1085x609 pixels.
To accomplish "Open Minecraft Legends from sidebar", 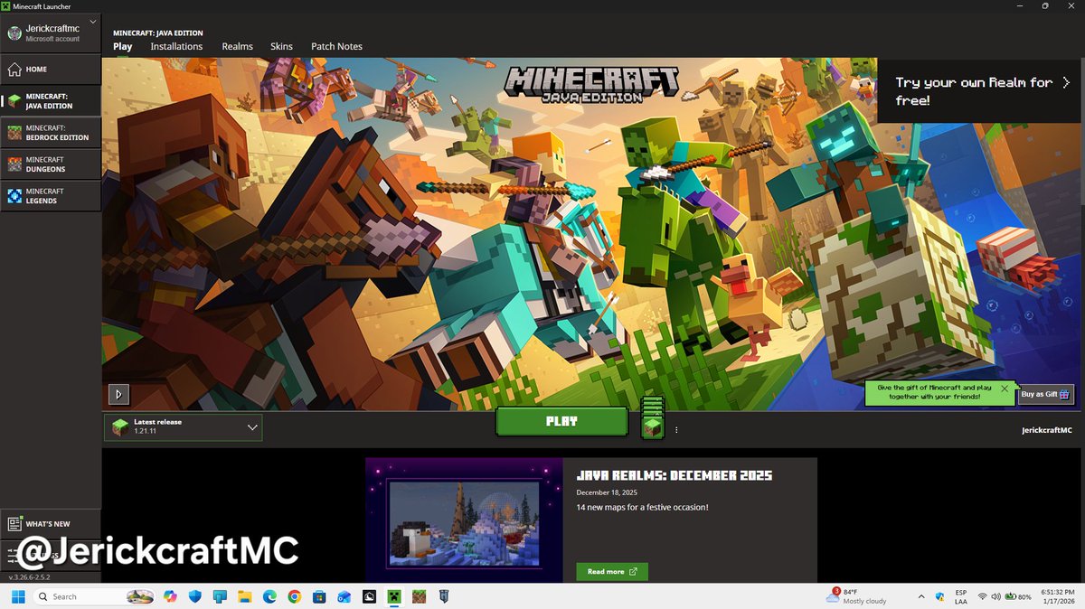I will pos(51,196).
